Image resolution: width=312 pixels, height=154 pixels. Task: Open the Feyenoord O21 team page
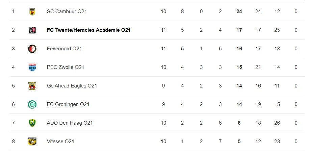[64, 49]
